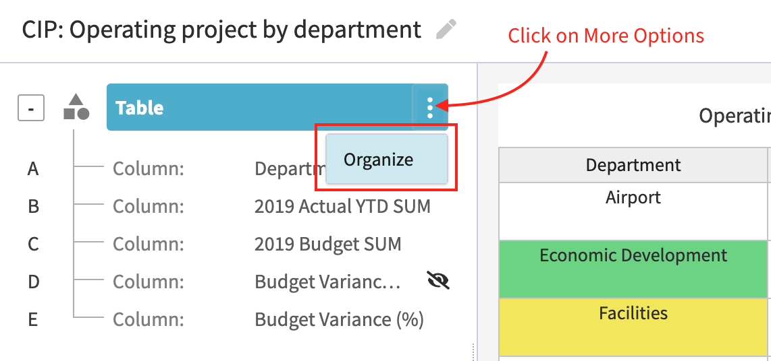Choose Organize from the popup menu
Image resolution: width=771 pixels, height=361 pixels.
point(386,159)
